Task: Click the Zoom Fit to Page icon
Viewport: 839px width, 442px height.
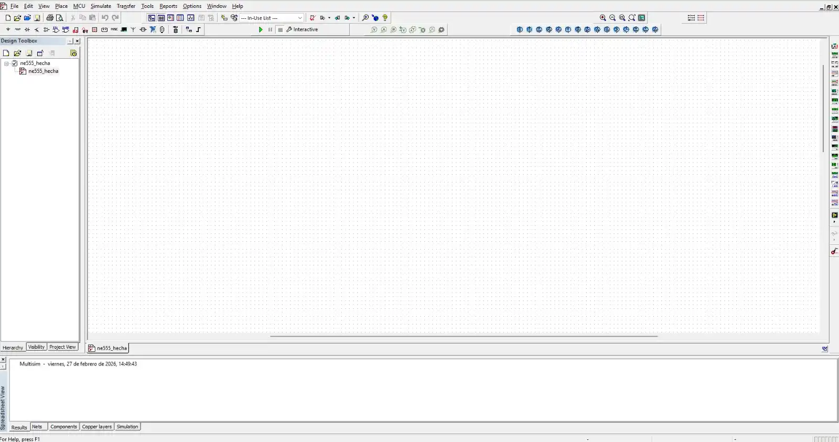Action: (632, 18)
